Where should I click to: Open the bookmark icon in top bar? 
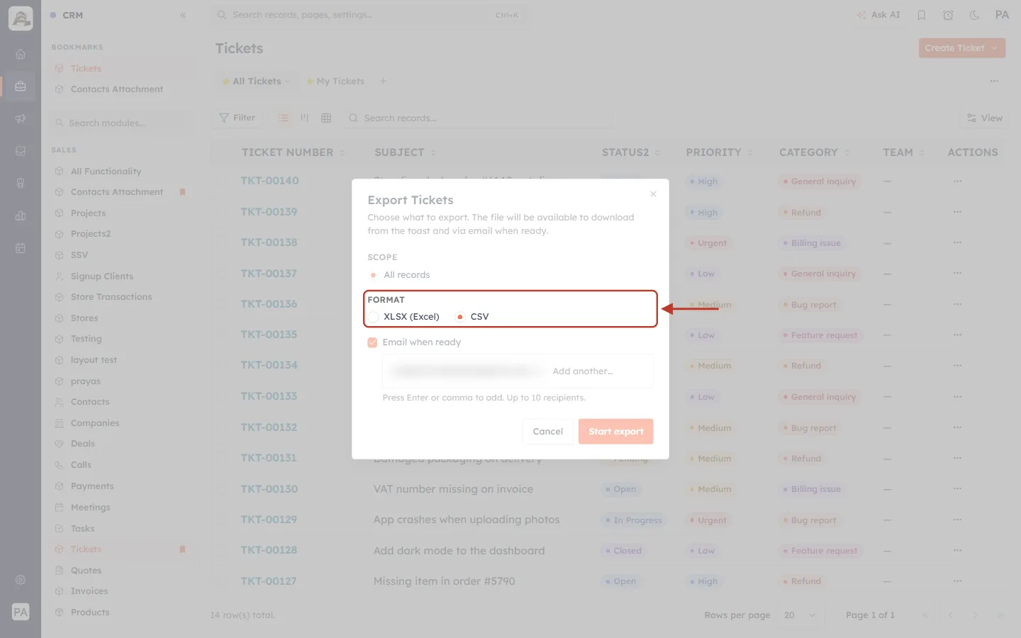(x=921, y=15)
